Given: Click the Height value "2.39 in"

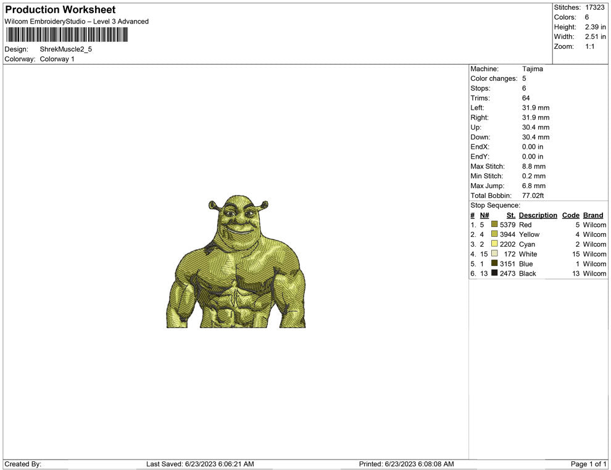Looking at the screenshot, I should tap(595, 27).
